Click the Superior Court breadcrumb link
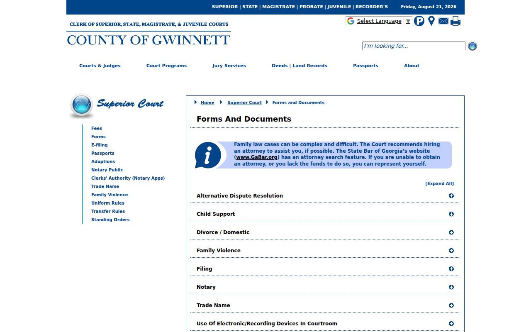Viewport: 531px width, 332px height. pyautogui.click(x=245, y=103)
